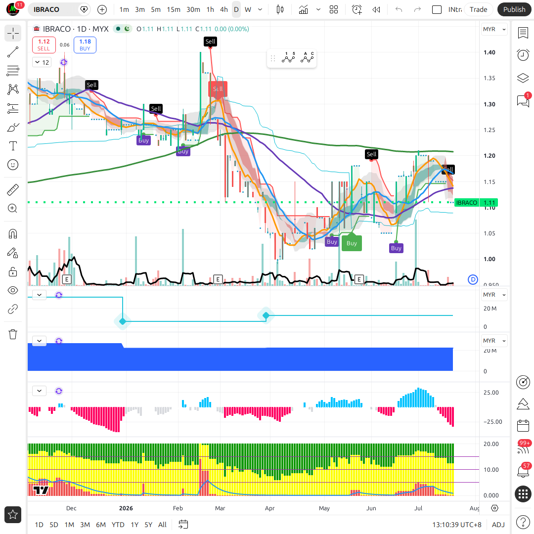The image size is (534, 534).
Task: Click the Trade button
Action: pyautogui.click(x=478, y=9)
